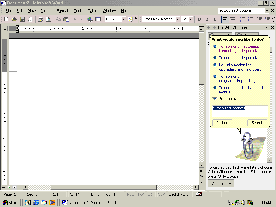Click the indent marker on the horizontal ruler
This screenshot has width=276, height=207.
point(17,29)
